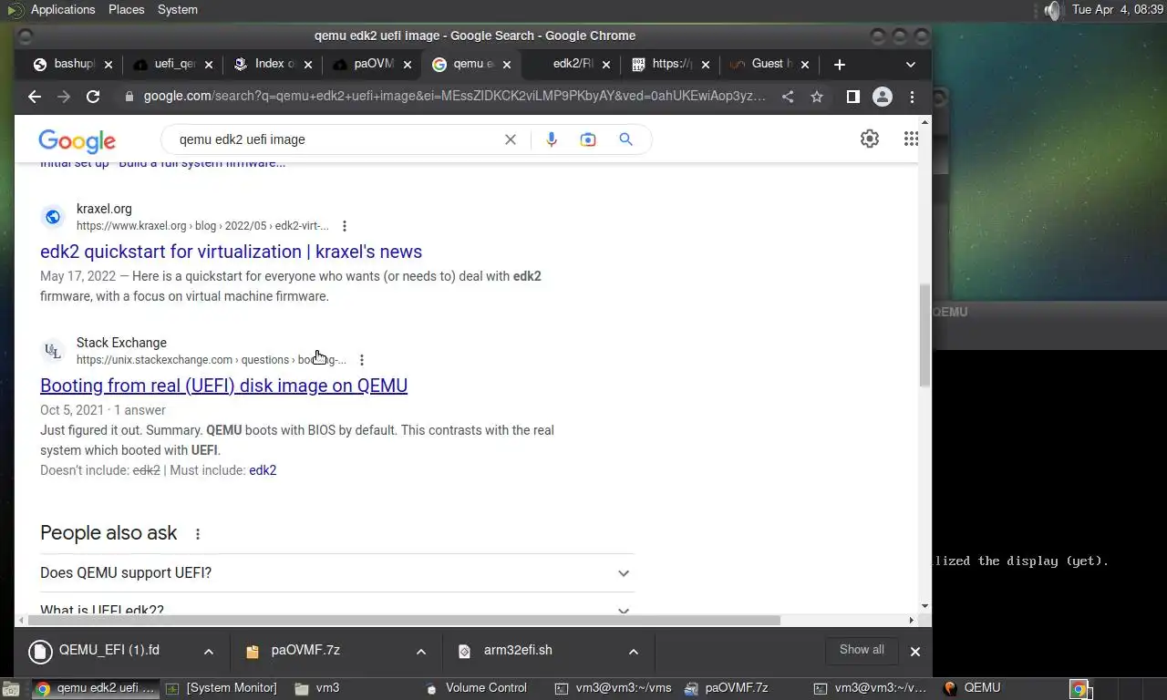Bookmark this page with the star icon
The height and width of the screenshot is (700, 1167).
tap(817, 97)
